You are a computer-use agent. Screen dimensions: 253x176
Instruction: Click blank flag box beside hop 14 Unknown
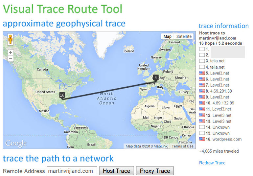pos(202,127)
